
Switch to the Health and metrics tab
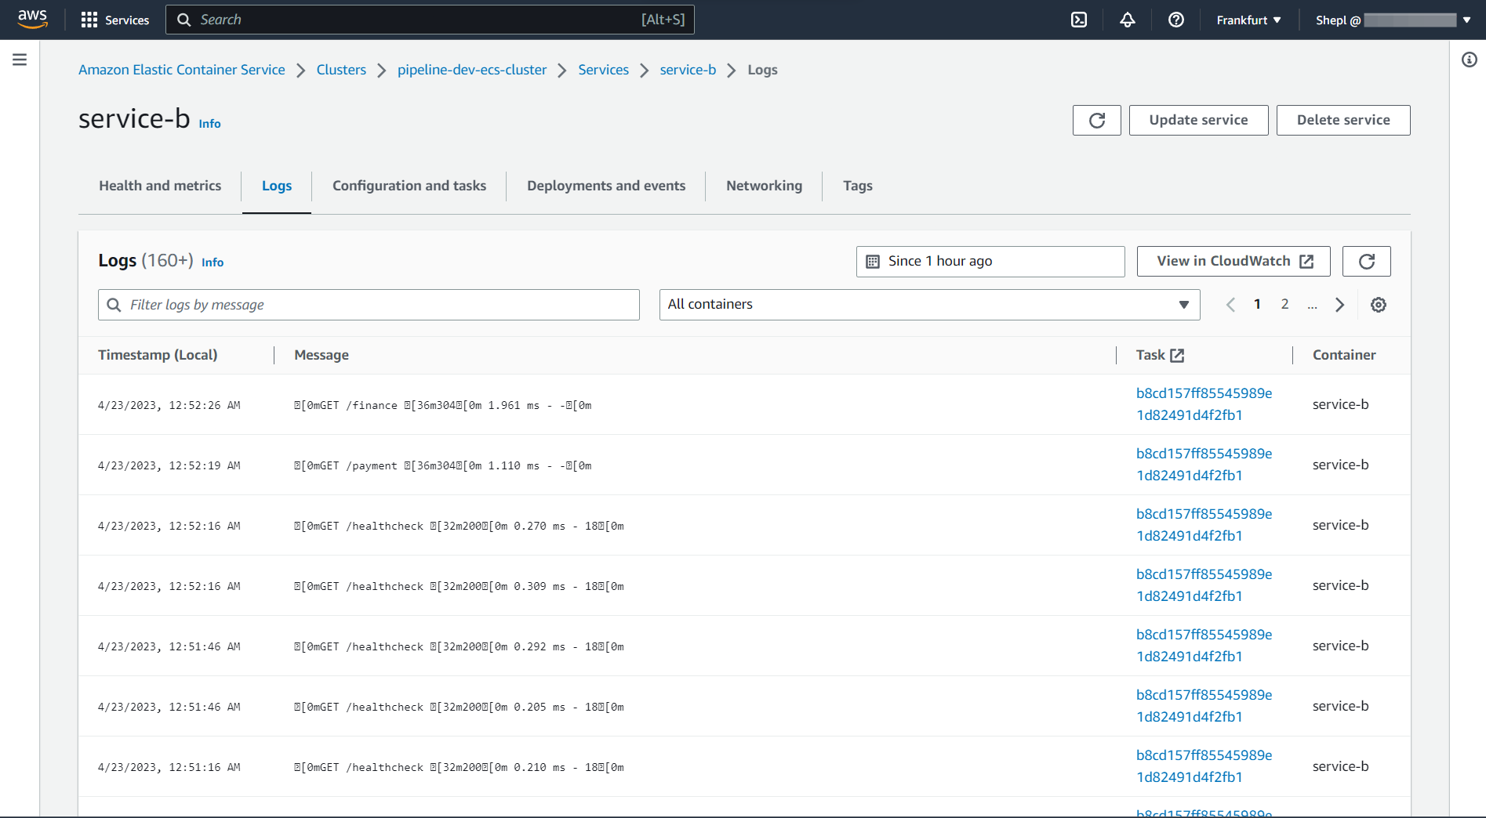[160, 186]
